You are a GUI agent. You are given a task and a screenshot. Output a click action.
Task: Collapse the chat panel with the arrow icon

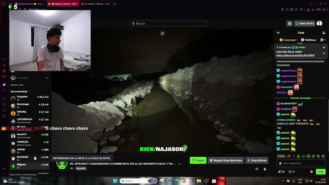pos(278,33)
